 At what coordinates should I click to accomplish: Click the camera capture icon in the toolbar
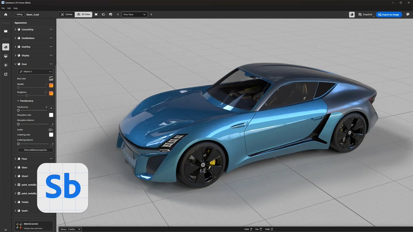coord(110,14)
